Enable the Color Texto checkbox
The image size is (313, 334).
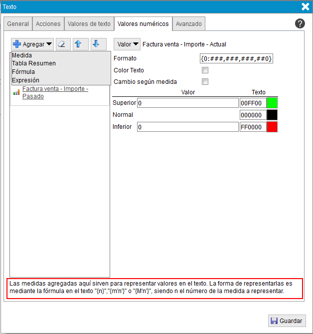tap(205, 70)
